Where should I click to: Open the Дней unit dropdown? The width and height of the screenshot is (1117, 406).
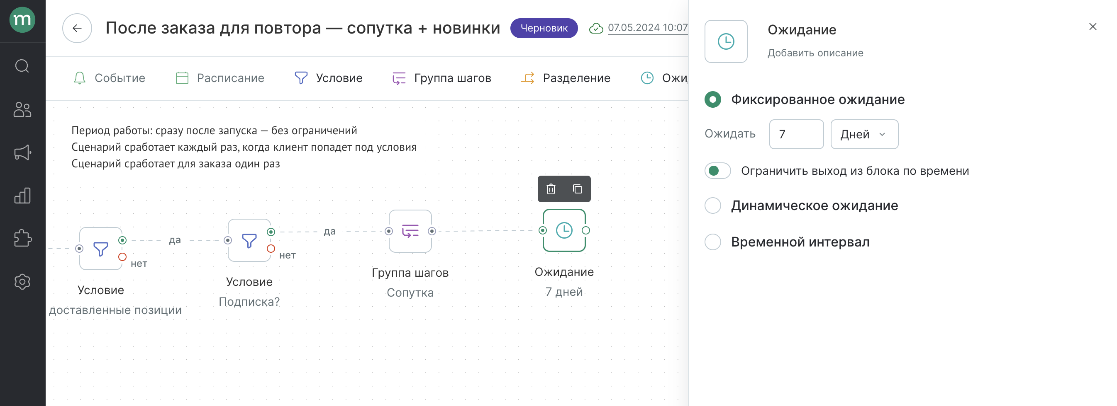coord(864,134)
